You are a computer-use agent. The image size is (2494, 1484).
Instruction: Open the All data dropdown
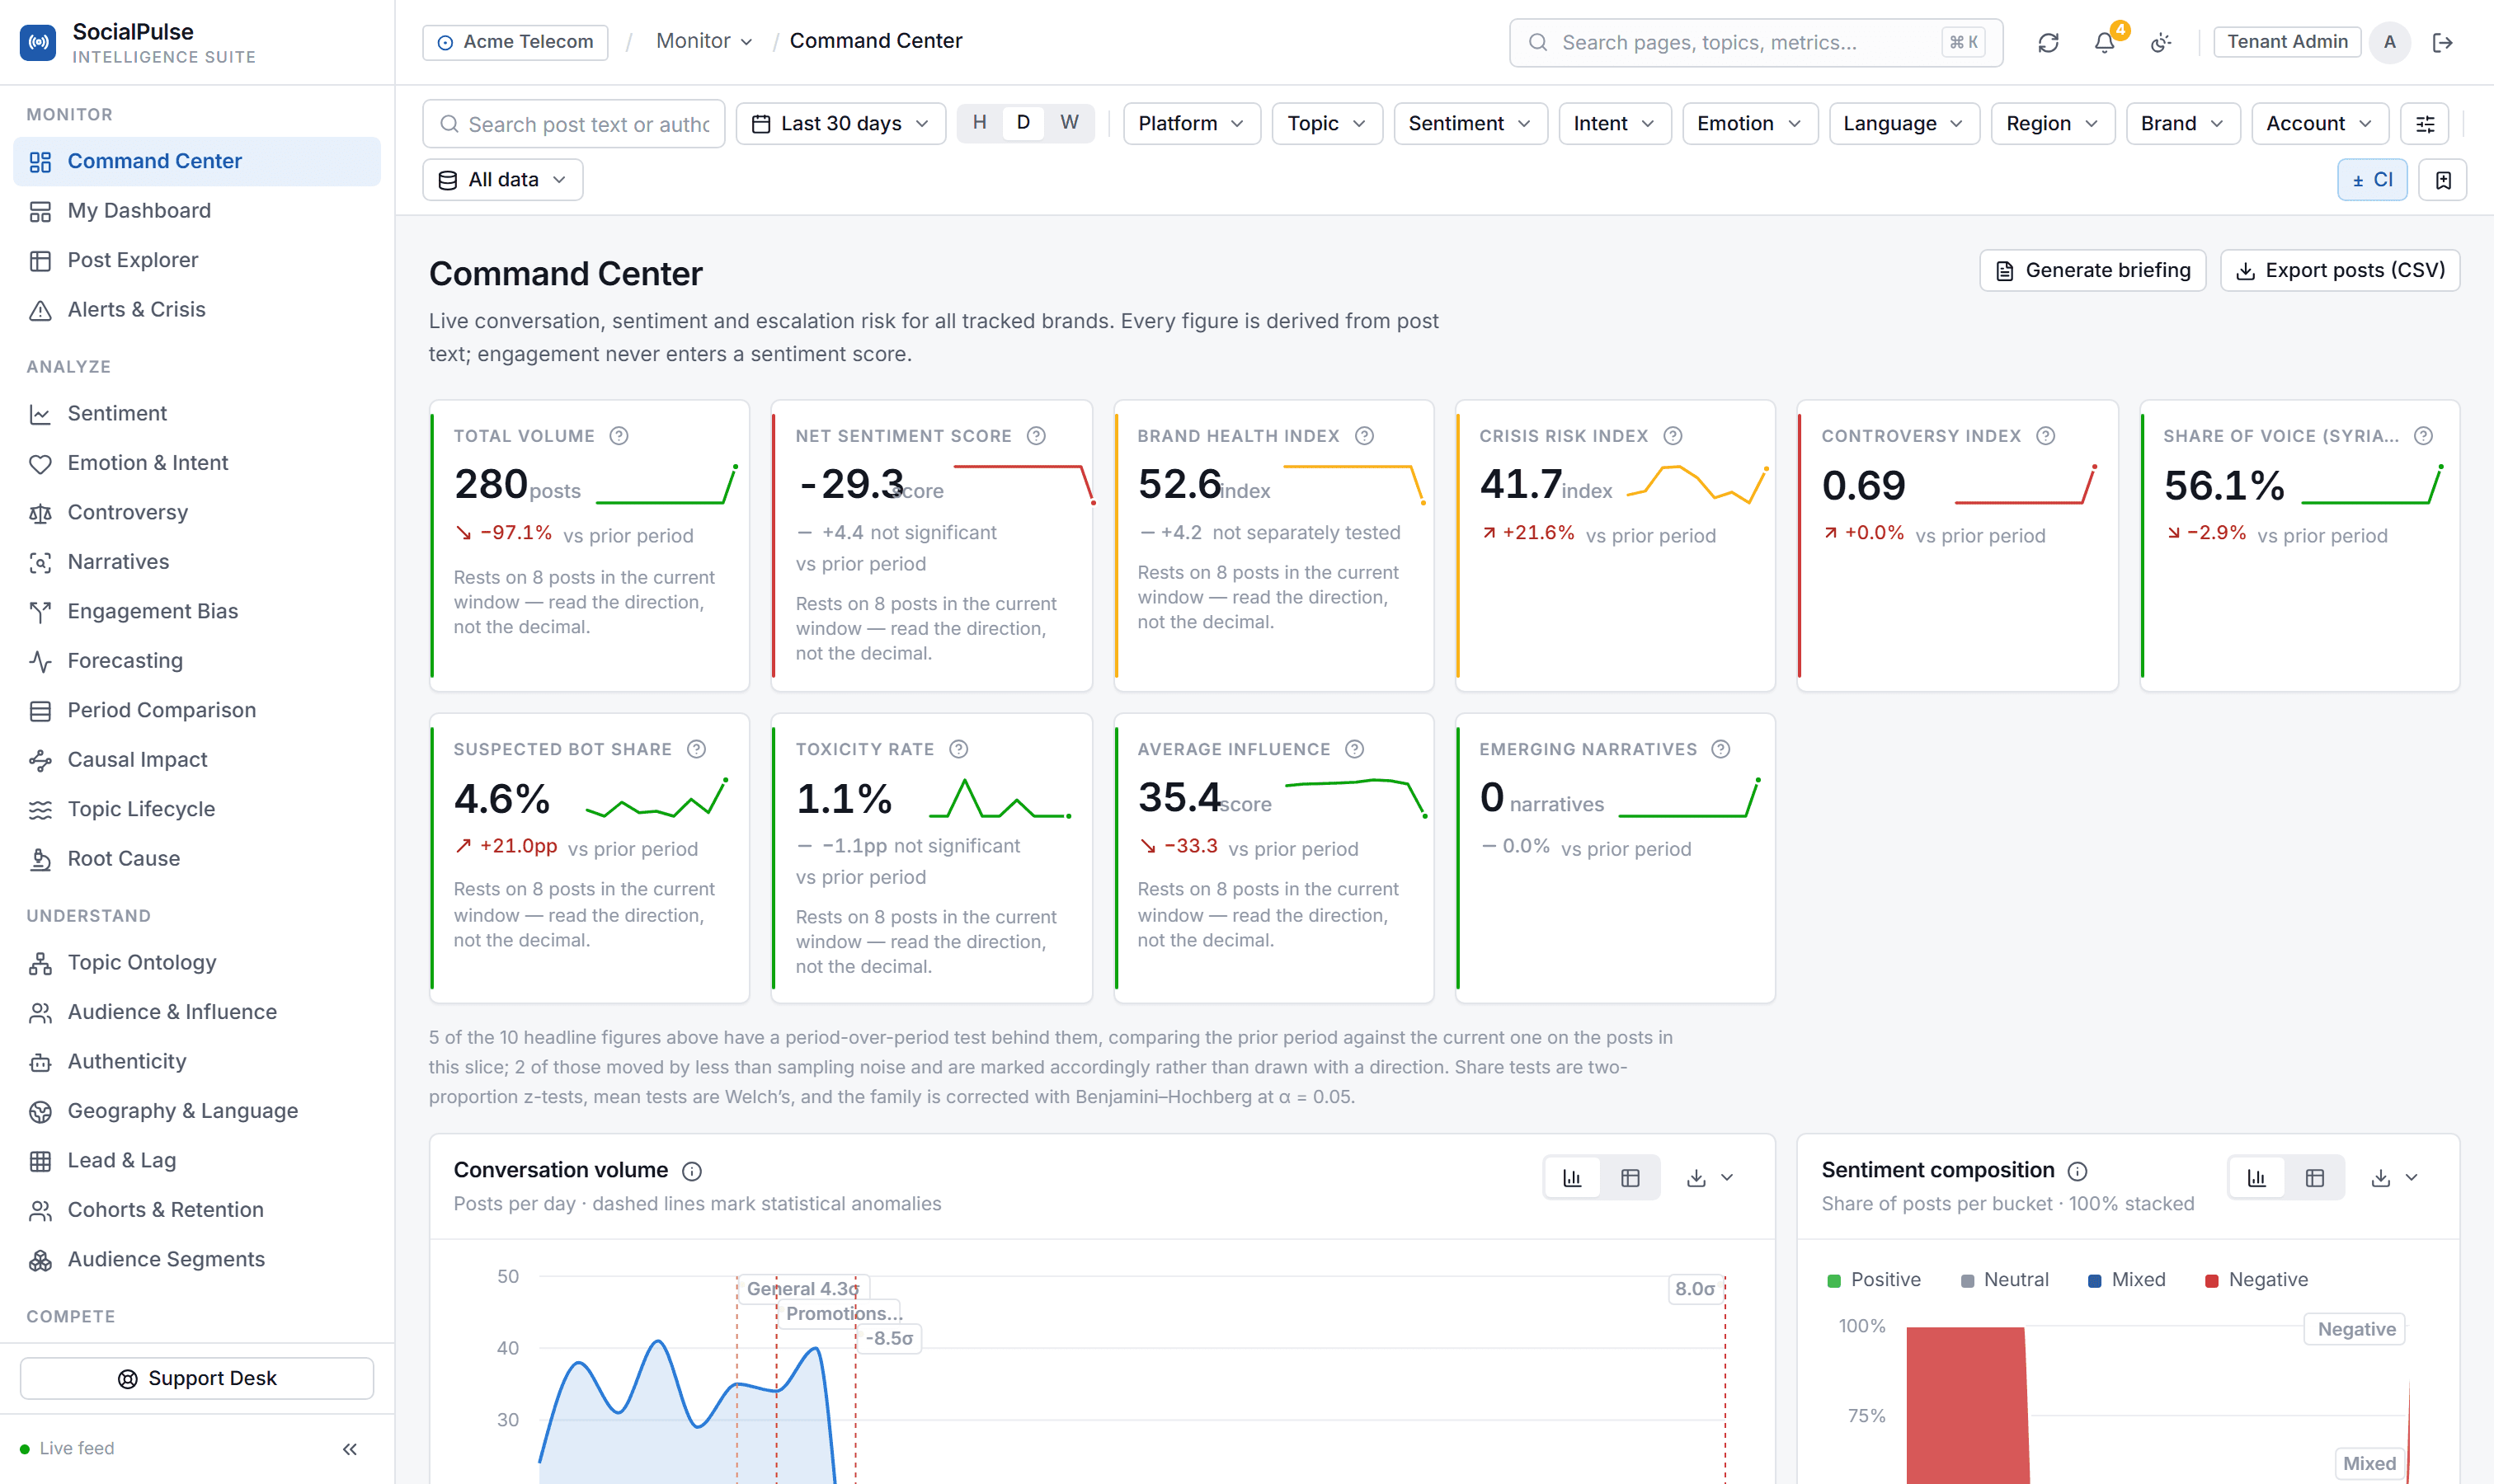tap(502, 180)
